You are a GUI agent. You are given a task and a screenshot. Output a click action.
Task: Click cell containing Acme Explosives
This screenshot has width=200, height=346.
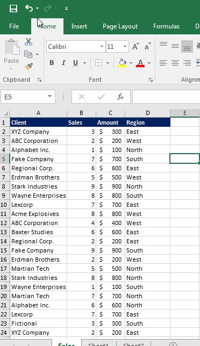click(x=38, y=214)
